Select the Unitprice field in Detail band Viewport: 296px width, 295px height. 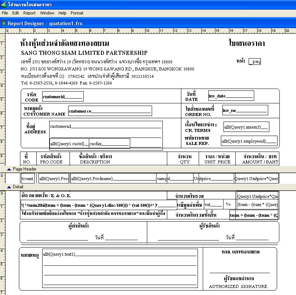tap(214, 178)
